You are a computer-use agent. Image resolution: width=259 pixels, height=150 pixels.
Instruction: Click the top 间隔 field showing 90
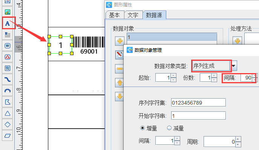(x=247, y=78)
